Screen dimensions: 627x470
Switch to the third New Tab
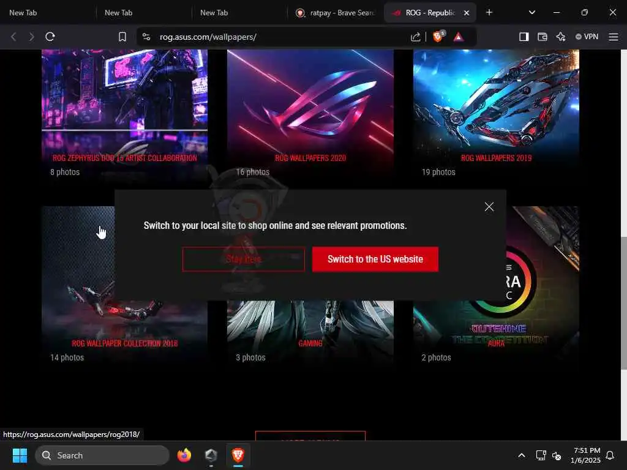click(x=239, y=13)
